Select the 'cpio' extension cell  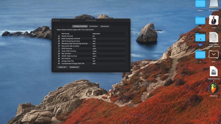pos(94,49)
